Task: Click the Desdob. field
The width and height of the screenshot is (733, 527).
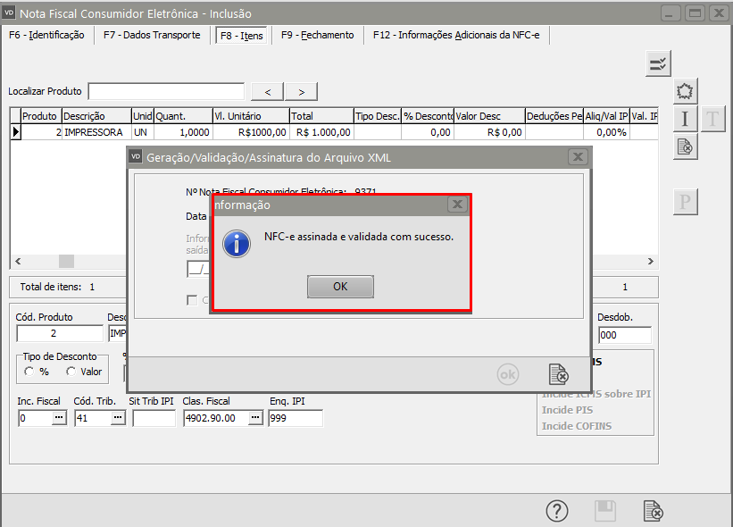Action: pyautogui.click(x=625, y=335)
